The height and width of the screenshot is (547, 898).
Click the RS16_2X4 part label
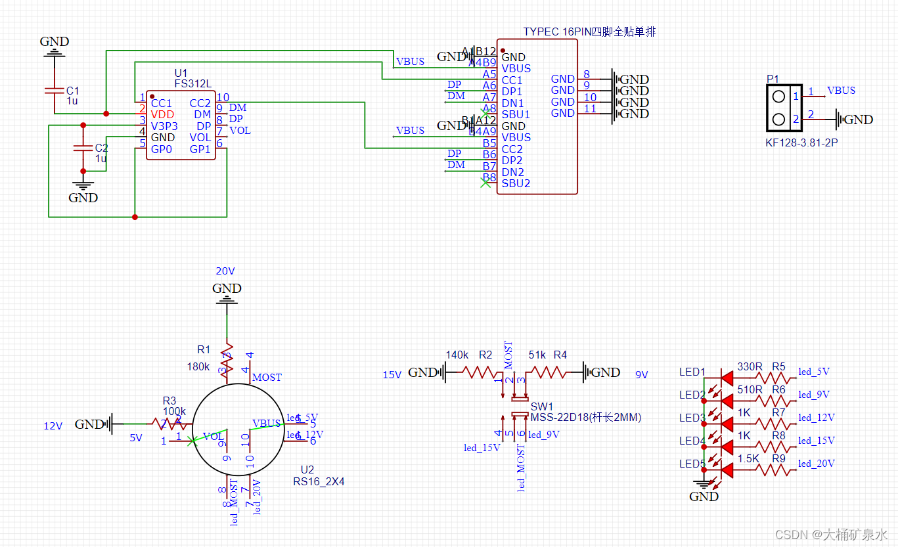[319, 481]
